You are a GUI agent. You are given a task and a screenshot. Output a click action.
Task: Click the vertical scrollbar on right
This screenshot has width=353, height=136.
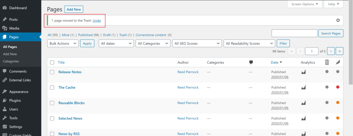coord(351,43)
